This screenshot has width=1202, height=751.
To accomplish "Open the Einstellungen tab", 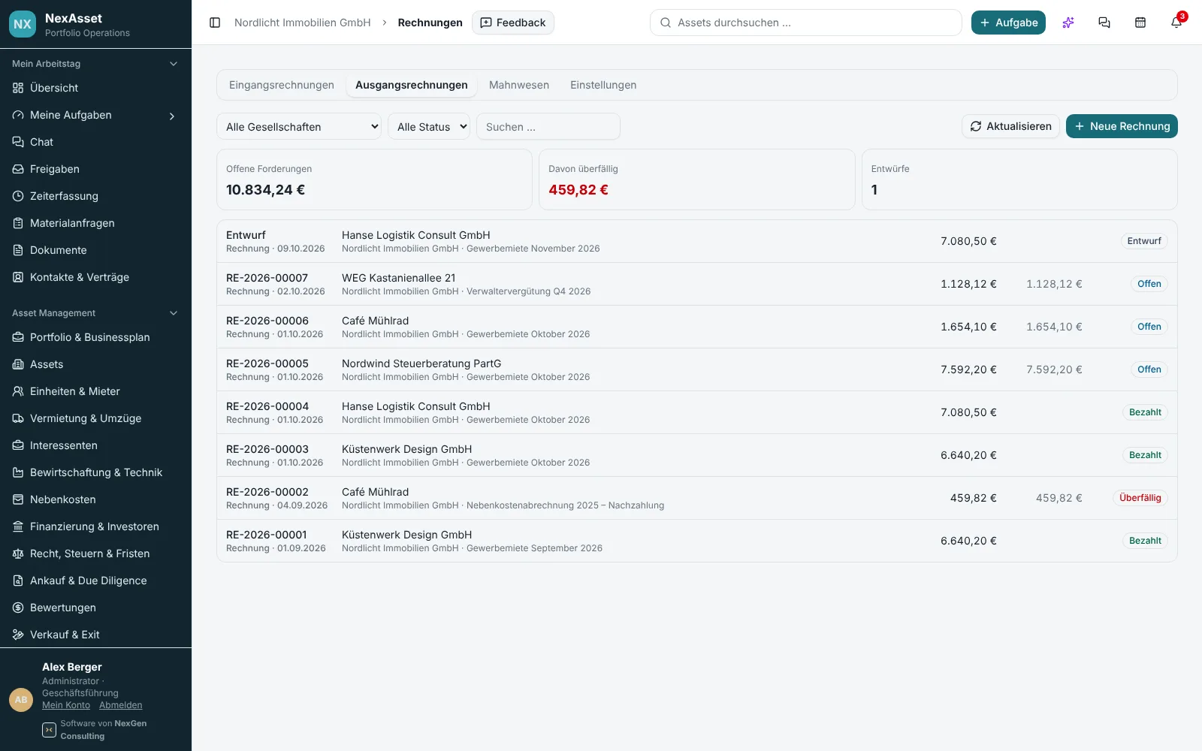I will pos(603,85).
